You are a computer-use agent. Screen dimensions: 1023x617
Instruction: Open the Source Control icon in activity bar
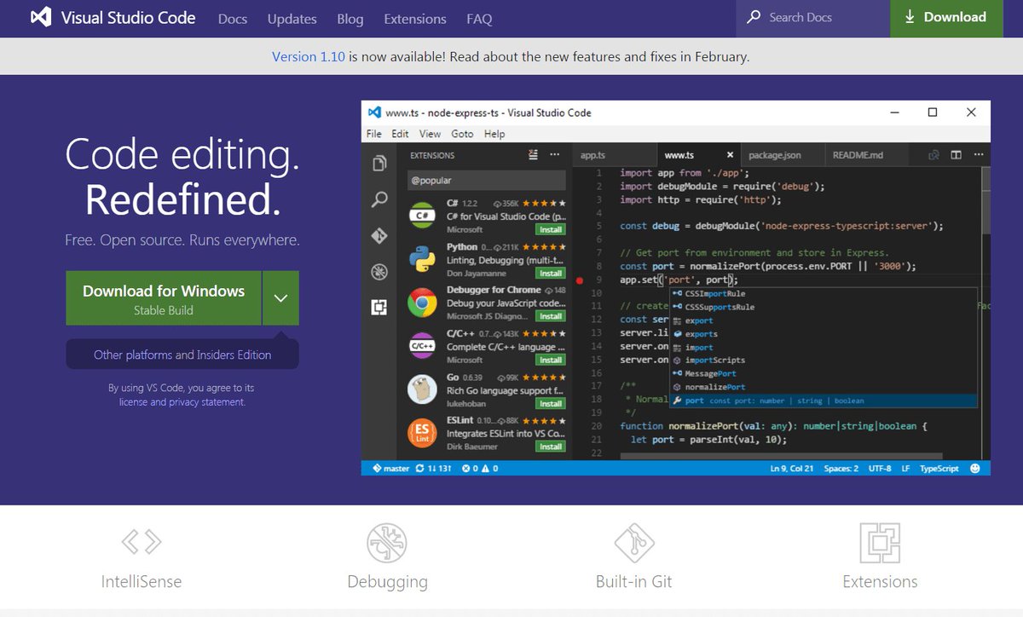379,236
